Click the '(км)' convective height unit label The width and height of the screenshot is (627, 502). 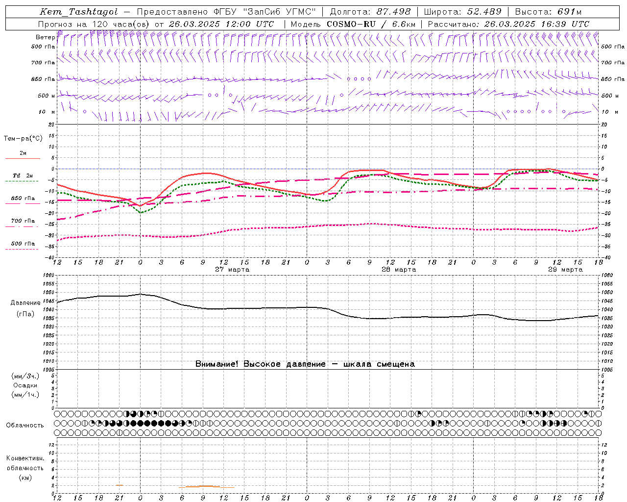(25, 477)
